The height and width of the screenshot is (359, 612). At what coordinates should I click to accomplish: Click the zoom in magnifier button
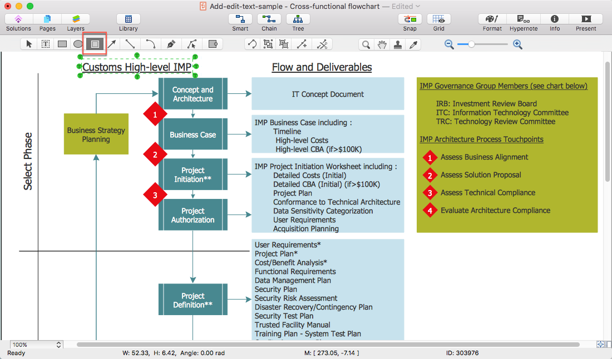point(517,44)
